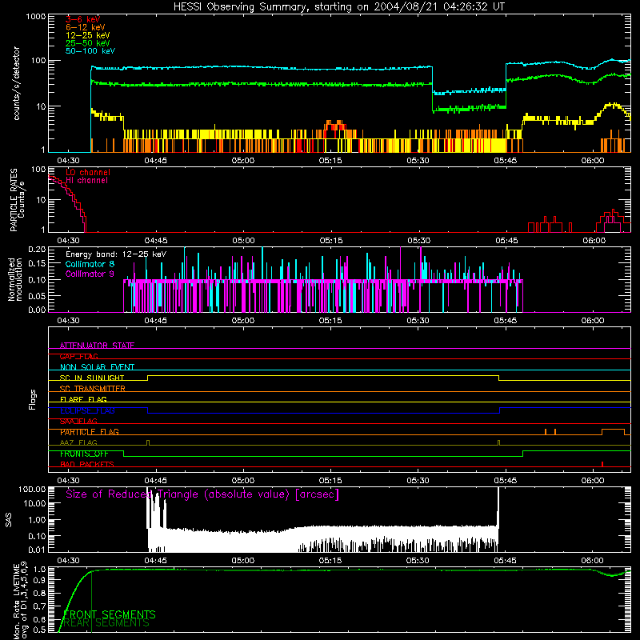Click the AAZ_FLAG label
Viewport: 640px width, 640px height.
[78, 443]
